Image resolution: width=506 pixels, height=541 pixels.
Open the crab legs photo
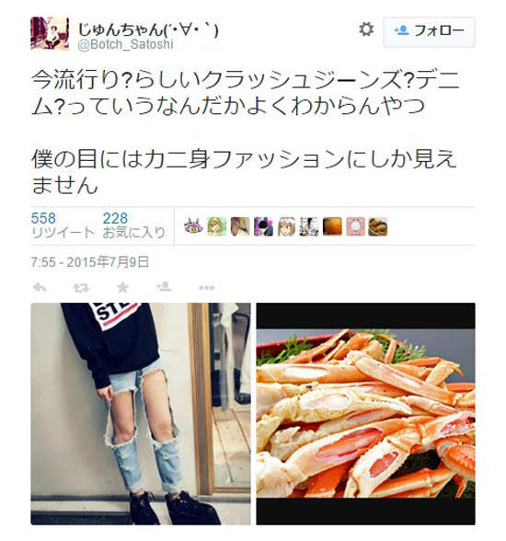(x=365, y=414)
